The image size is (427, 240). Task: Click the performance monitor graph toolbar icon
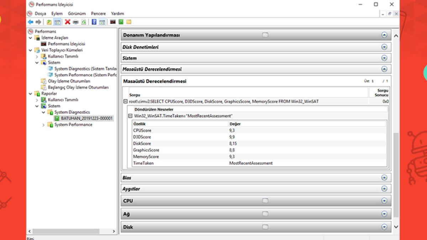click(113, 22)
